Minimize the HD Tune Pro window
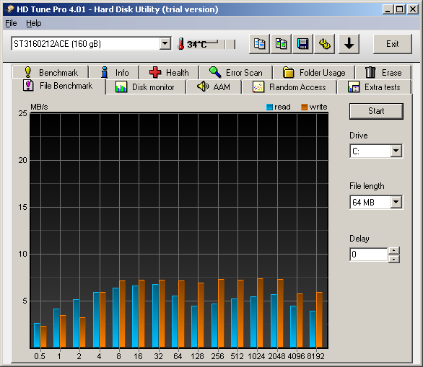 388,9
